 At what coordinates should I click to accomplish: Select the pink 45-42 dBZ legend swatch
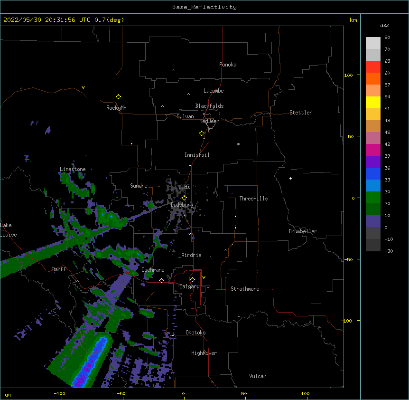click(373, 138)
